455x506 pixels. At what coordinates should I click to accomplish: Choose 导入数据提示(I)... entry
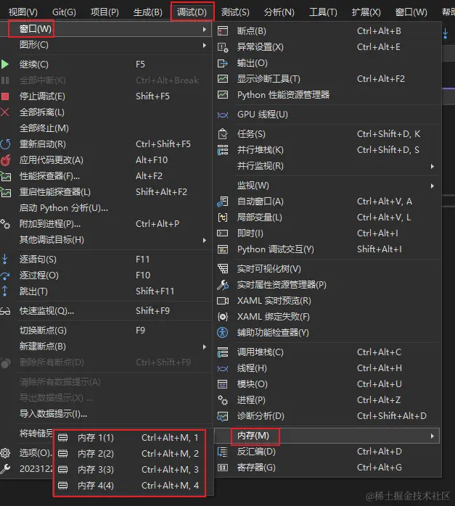pyautogui.click(x=53, y=414)
